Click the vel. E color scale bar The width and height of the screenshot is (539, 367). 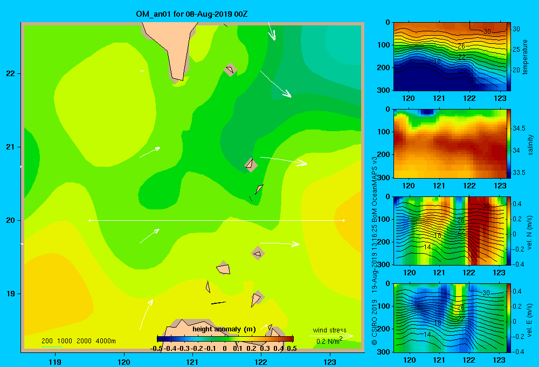(x=509, y=318)
